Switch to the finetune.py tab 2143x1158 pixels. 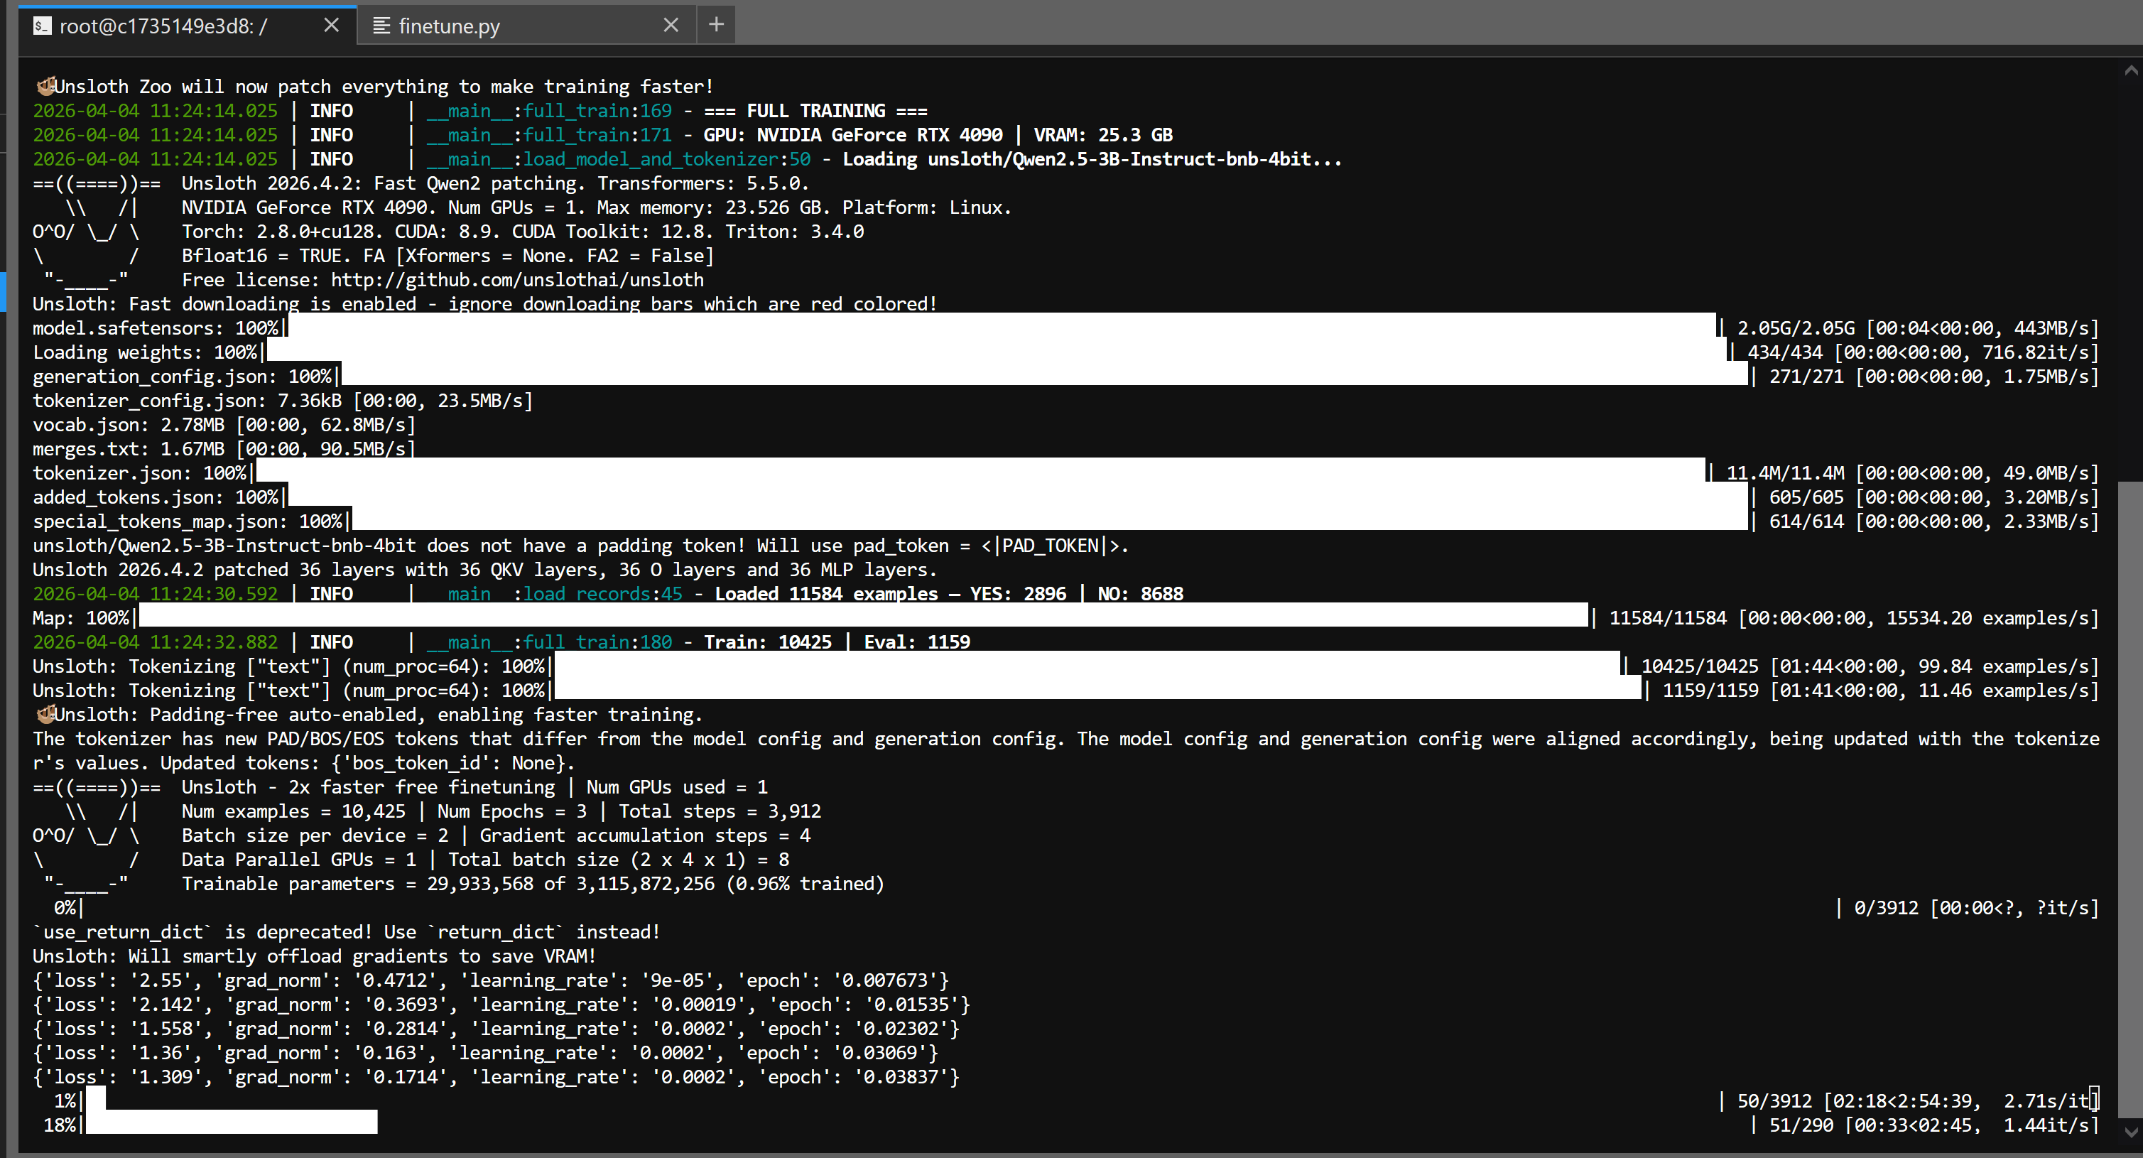coord(449,26)
